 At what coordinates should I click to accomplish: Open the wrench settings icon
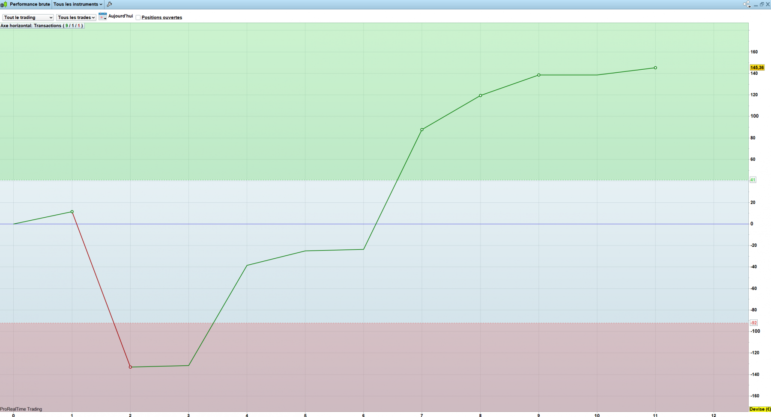109,4
